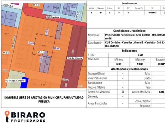
Task: Click the 'Valor Patrimonial' row label
Action: click(97, 78)
